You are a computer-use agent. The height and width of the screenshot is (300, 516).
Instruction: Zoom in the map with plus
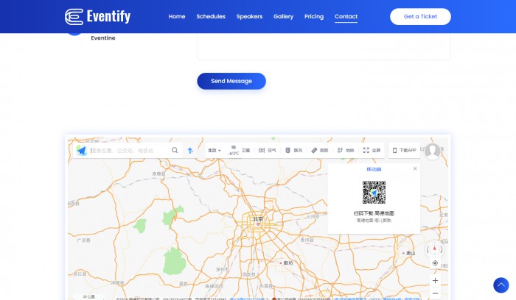click(435, 280)
